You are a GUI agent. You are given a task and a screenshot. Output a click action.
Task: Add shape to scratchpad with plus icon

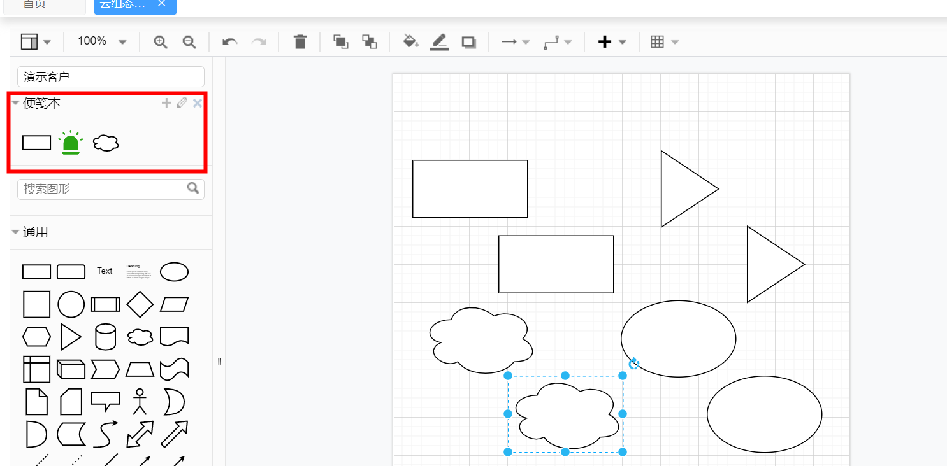coord(166,103)
